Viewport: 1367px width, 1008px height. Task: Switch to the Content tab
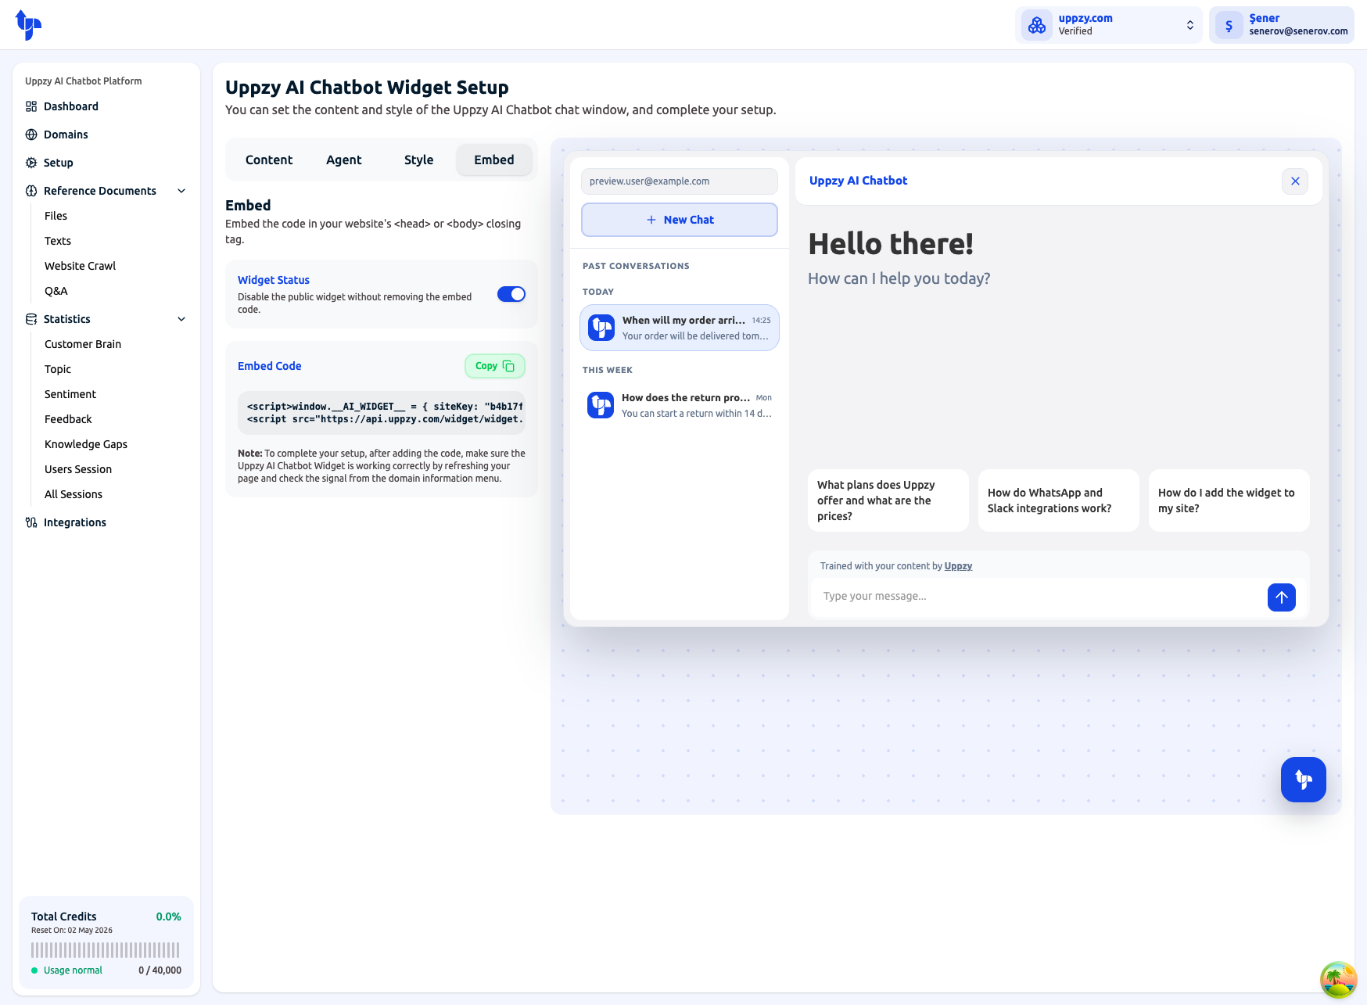(x=269, y=160)
